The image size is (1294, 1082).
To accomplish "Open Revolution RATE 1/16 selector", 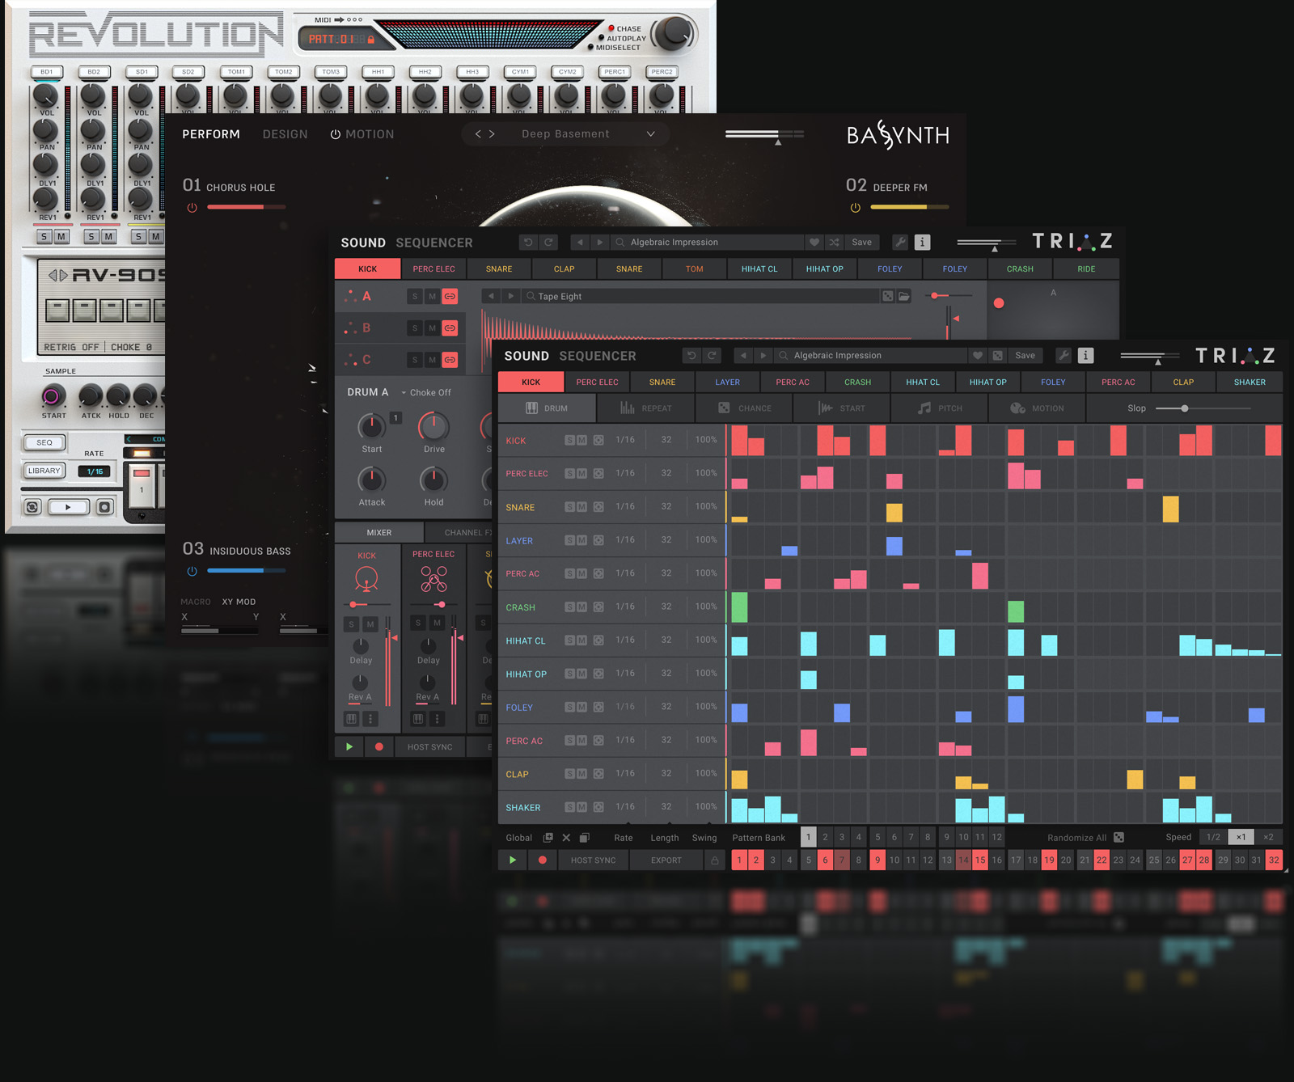I will coord(95,471).
